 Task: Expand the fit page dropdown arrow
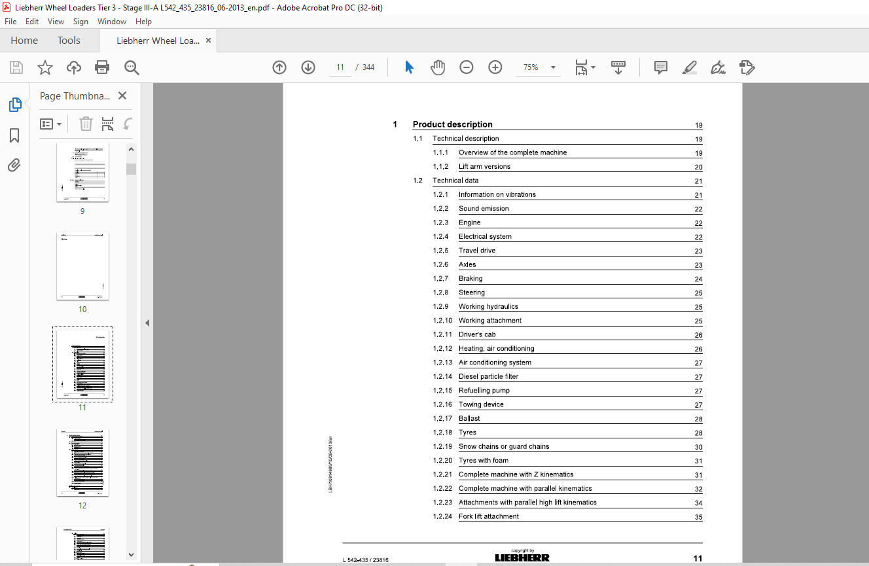coord(594,67)
